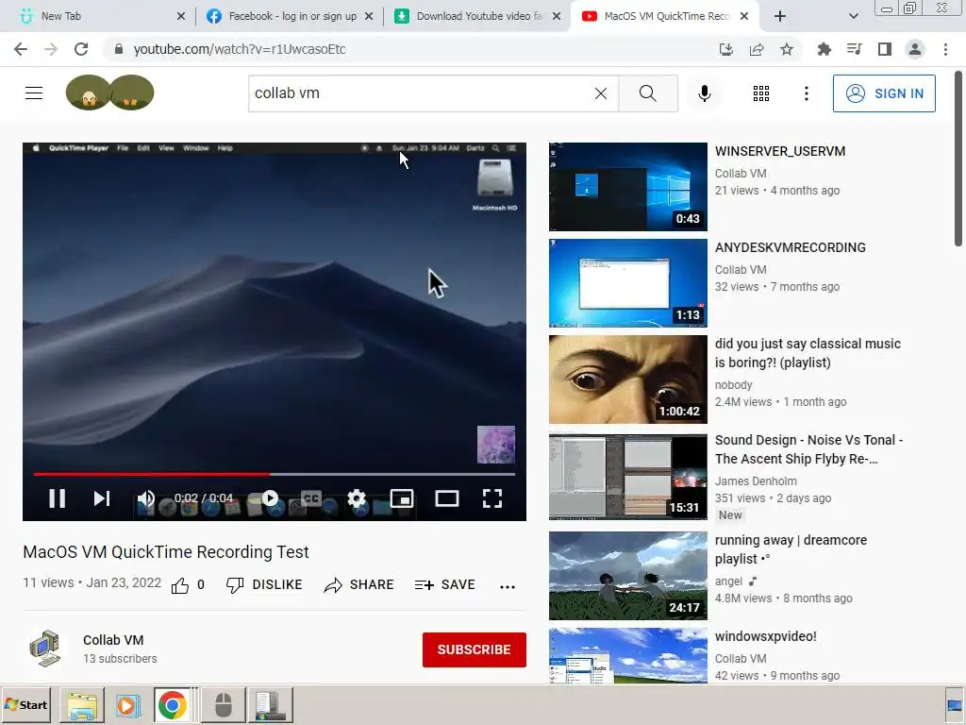The height and width of the screenshot is (725, 966).
Task: Open the Windows Start menu
Action: (25, 704)
